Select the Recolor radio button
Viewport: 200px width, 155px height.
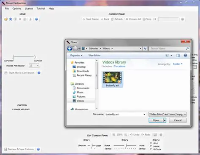[151, 149]
